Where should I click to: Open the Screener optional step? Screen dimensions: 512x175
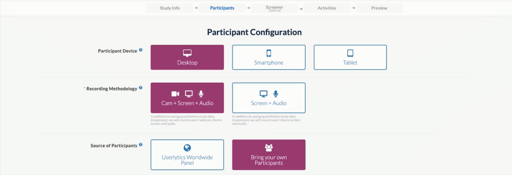point(274,8)
